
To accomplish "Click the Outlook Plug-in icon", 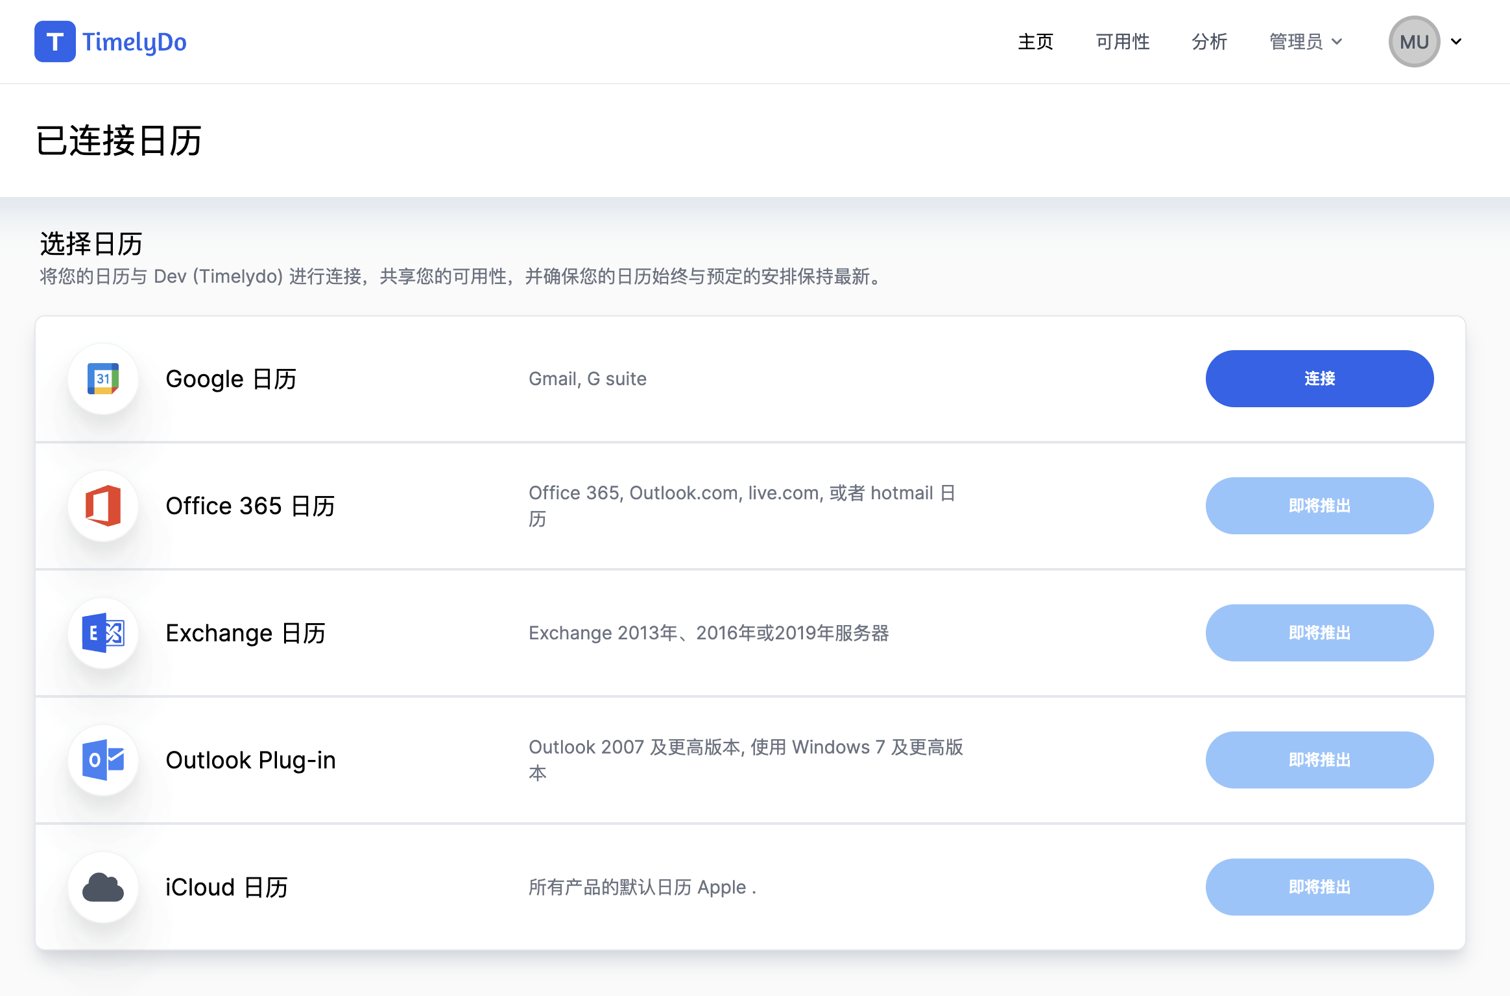I will point(103,760).
